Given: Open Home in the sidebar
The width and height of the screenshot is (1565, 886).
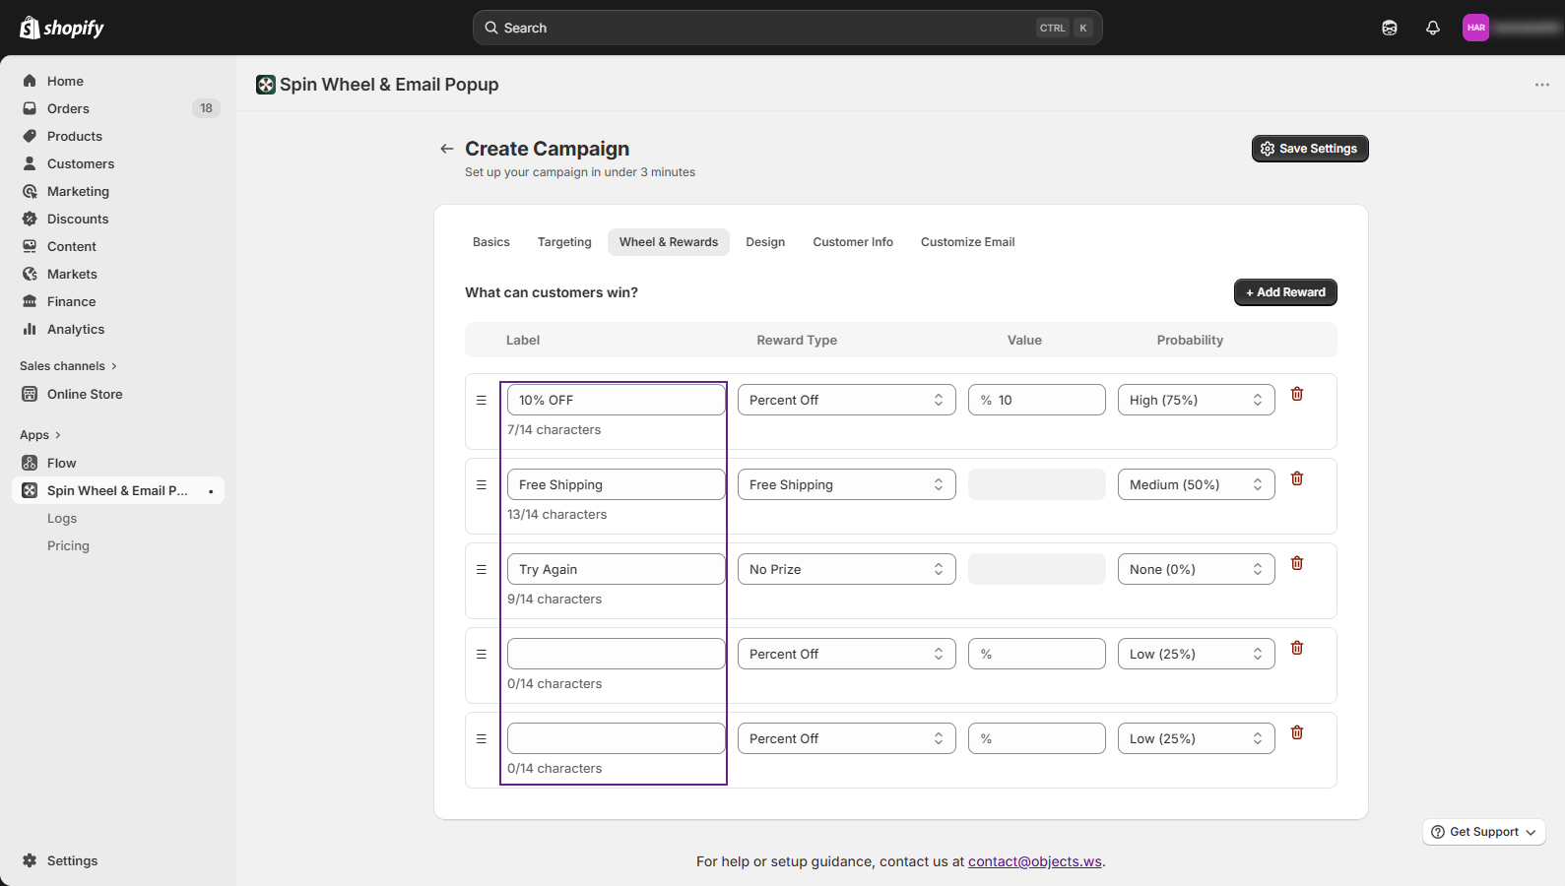Looking at the screenshot, I should 118,81.
